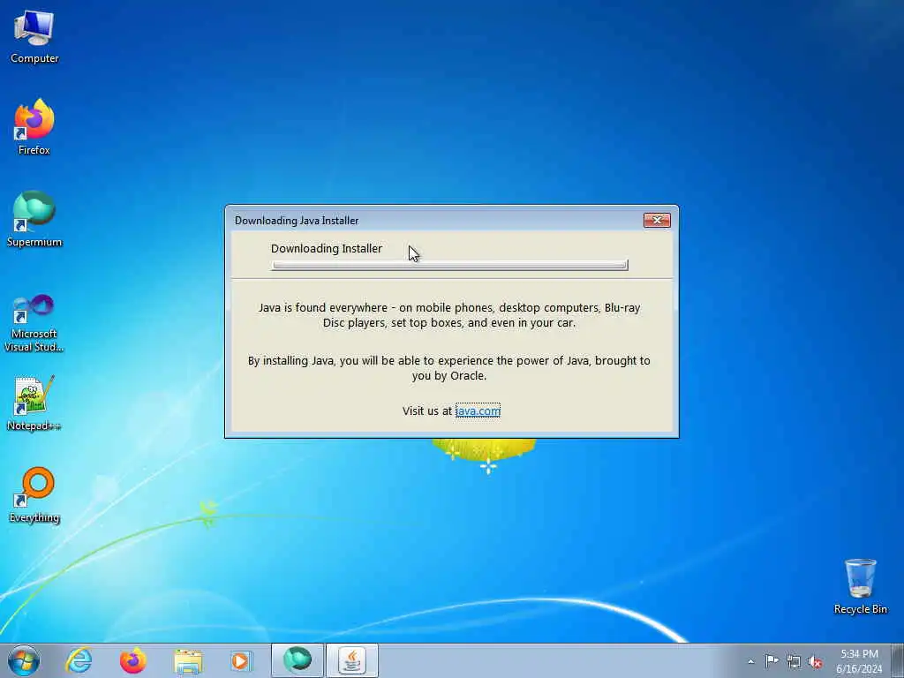Click the Show desktop strip on taskbar
Screen dimensions: 904x678
tap(897, 660)
